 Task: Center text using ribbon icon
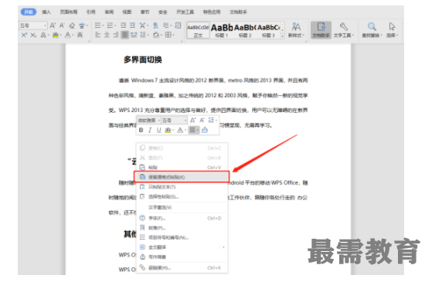coord(107,35)
